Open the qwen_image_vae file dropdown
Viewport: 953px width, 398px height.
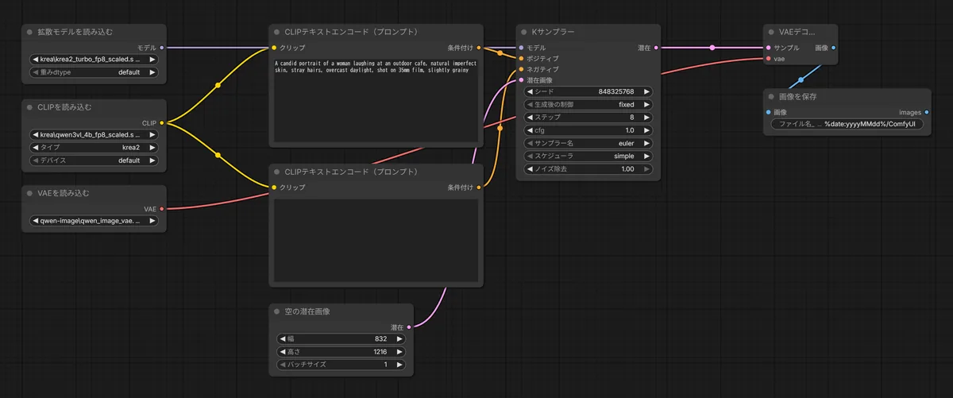click(x=94, y=221)
